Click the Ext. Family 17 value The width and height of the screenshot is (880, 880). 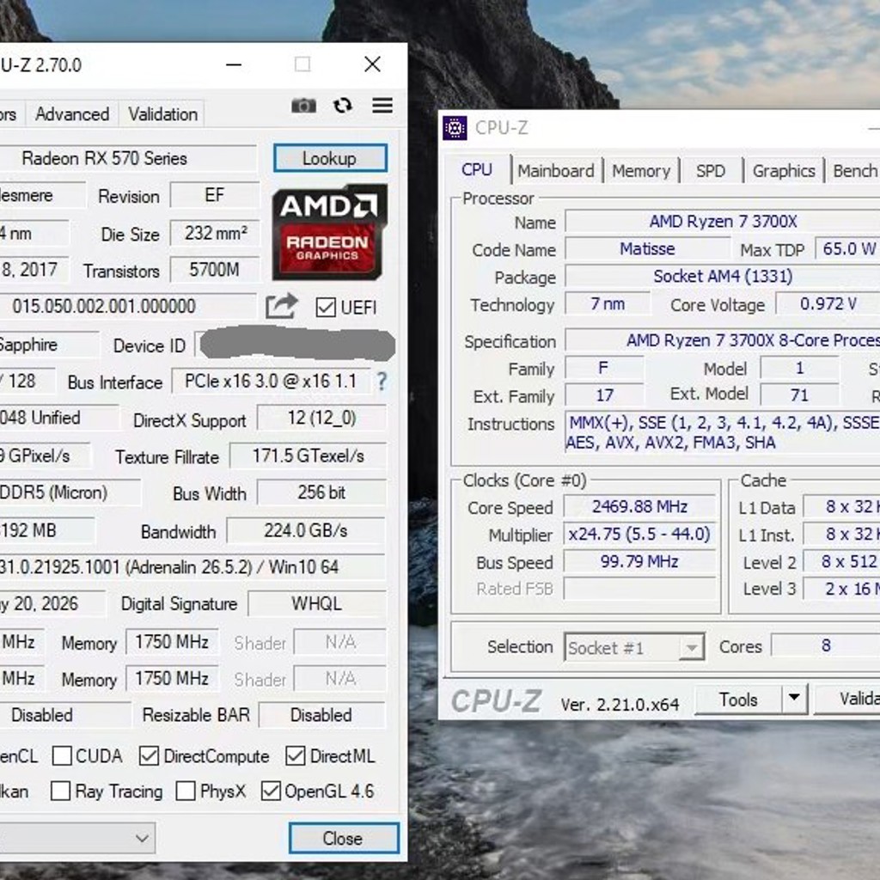pos(604,395)
